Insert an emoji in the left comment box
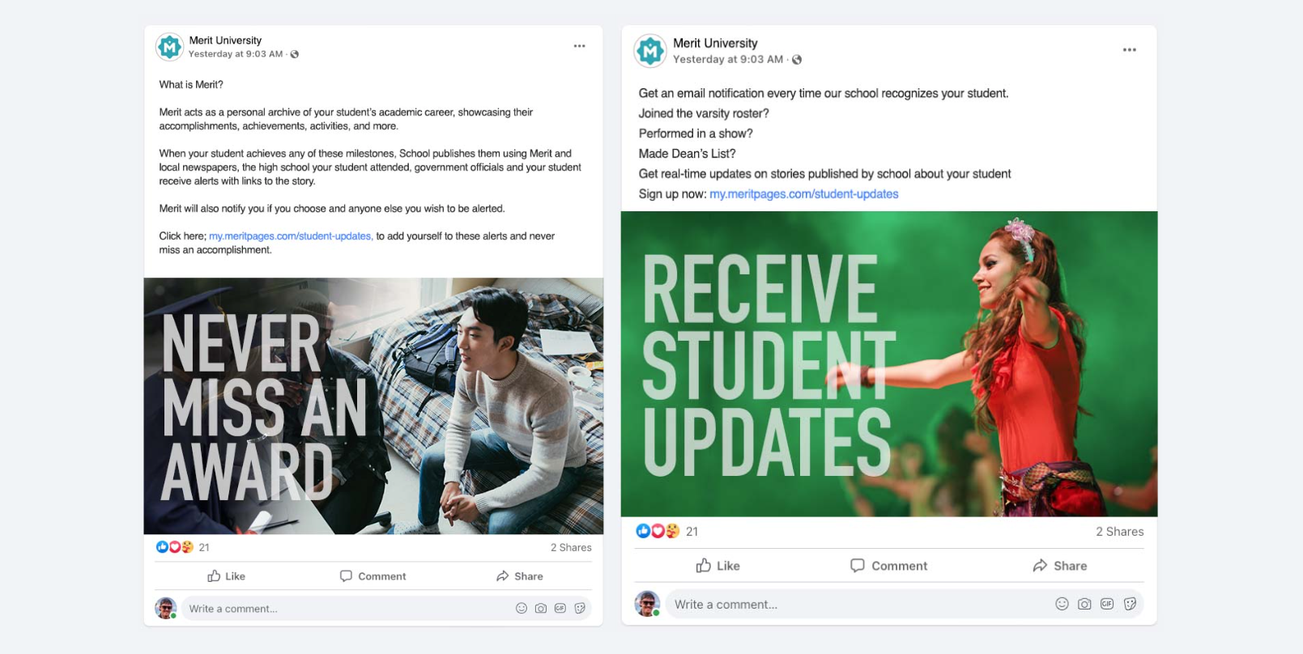This screenshot has width=1303, height=654. 522,609
